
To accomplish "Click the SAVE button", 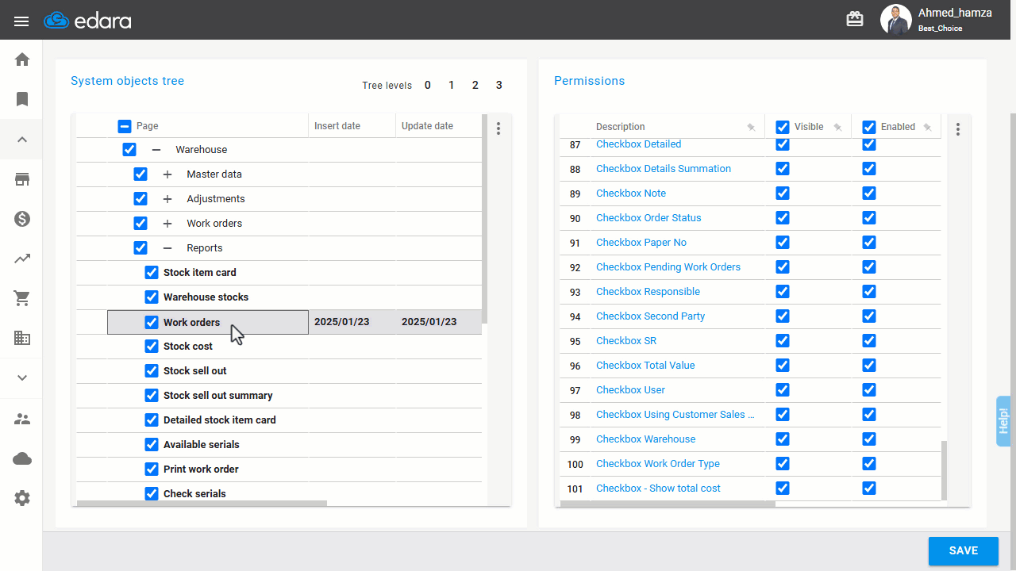I will (x=964, y=551).
